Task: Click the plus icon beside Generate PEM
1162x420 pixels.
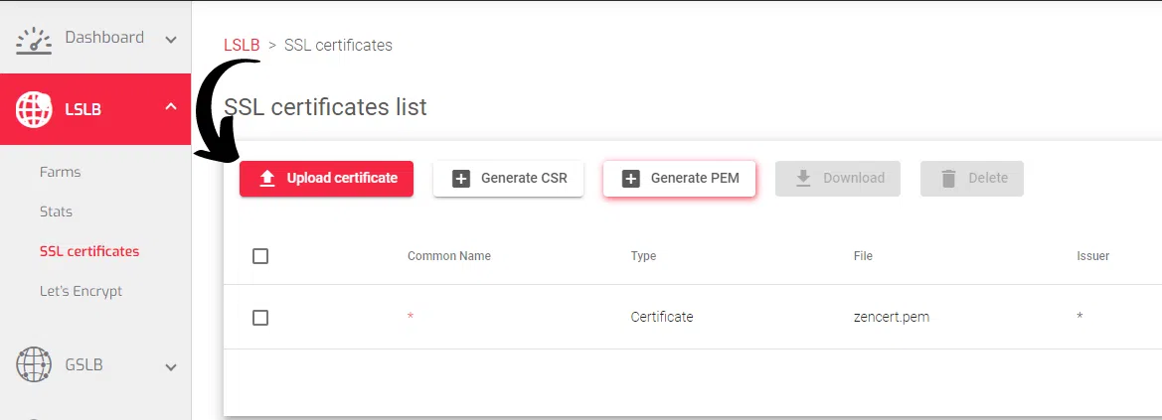Action: [x=630, y=179]
